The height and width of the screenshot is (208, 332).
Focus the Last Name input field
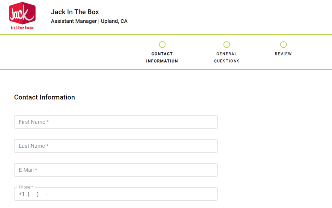116,146
